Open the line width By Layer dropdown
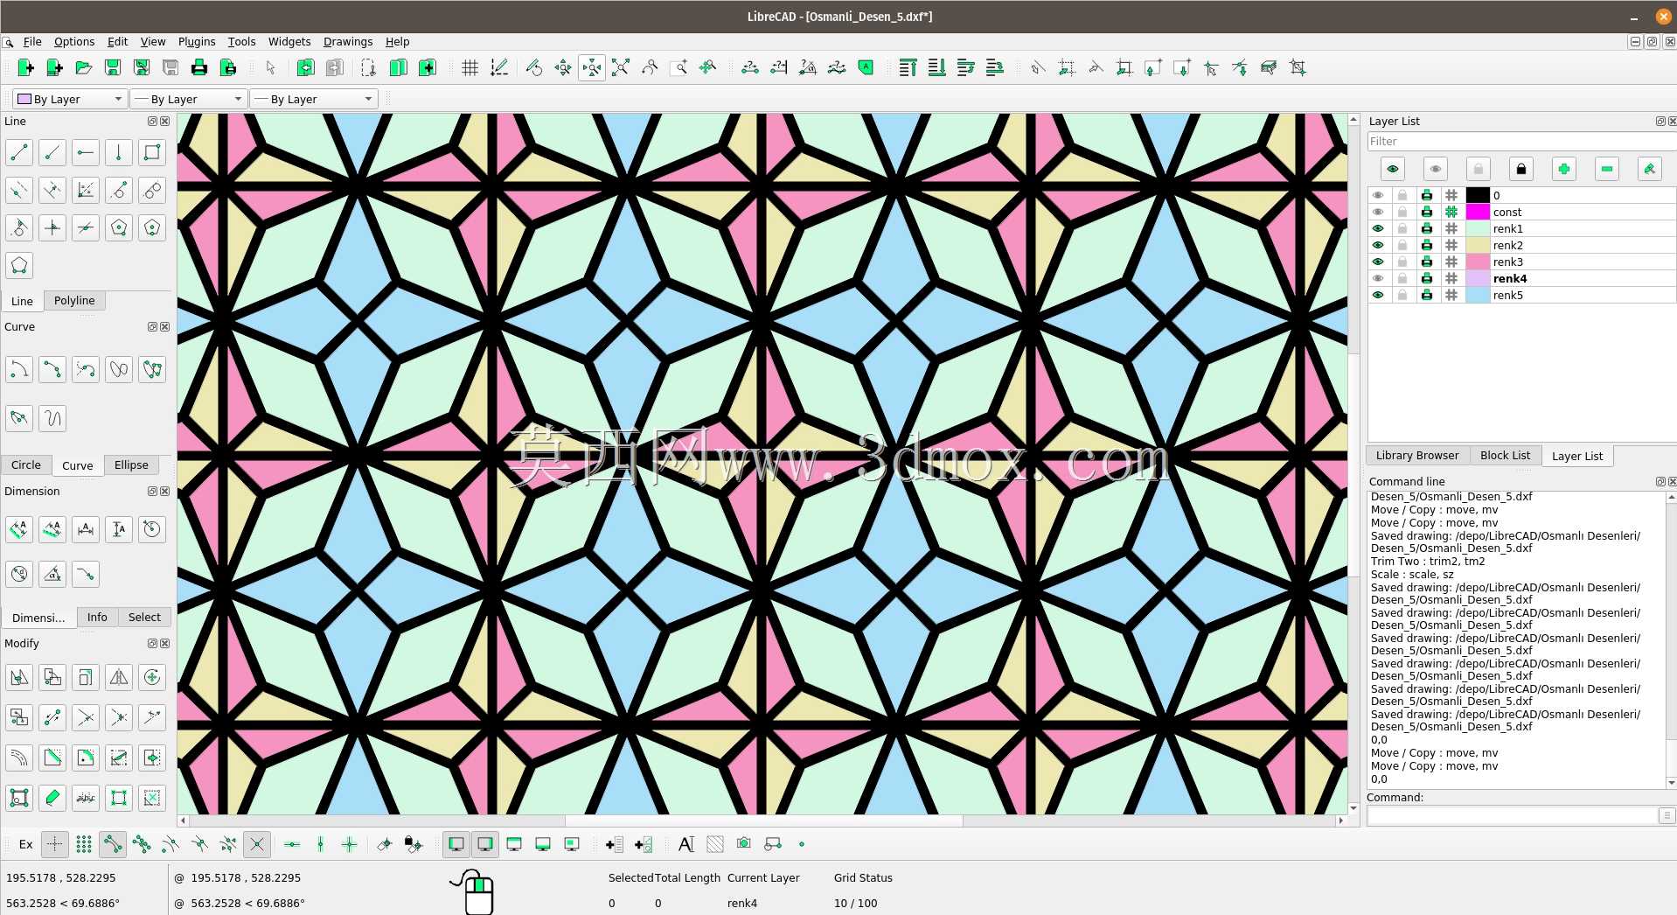The image size is (1677, 915). click(x=189, y=99)
